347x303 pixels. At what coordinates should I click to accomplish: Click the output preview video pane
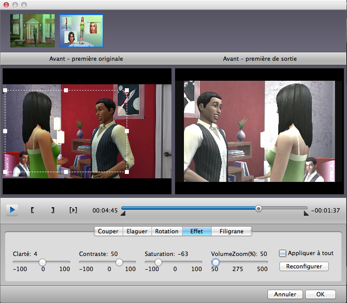[259, 131]
